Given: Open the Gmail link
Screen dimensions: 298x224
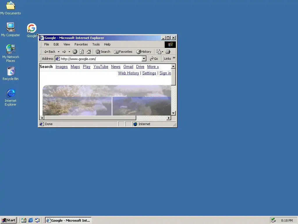Looking at the screenshot, I should point(128,67).
